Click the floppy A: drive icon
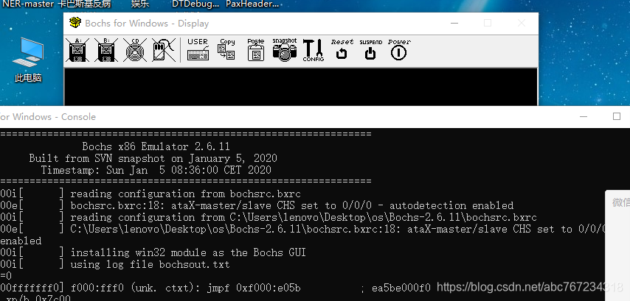630x301 pixels. pos(77,50)
